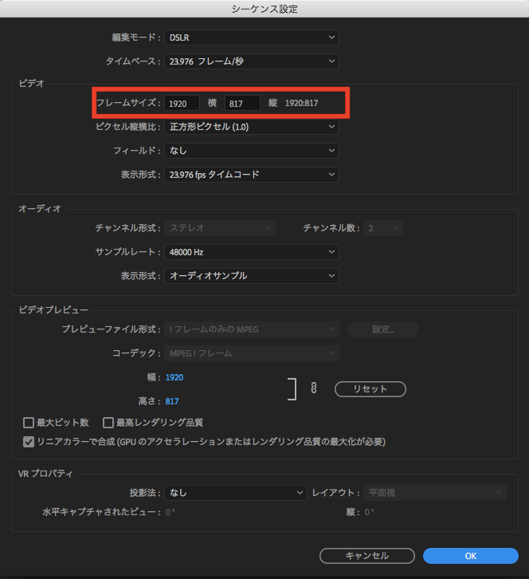Click the キャンセル button

click(x=367, y=556)
